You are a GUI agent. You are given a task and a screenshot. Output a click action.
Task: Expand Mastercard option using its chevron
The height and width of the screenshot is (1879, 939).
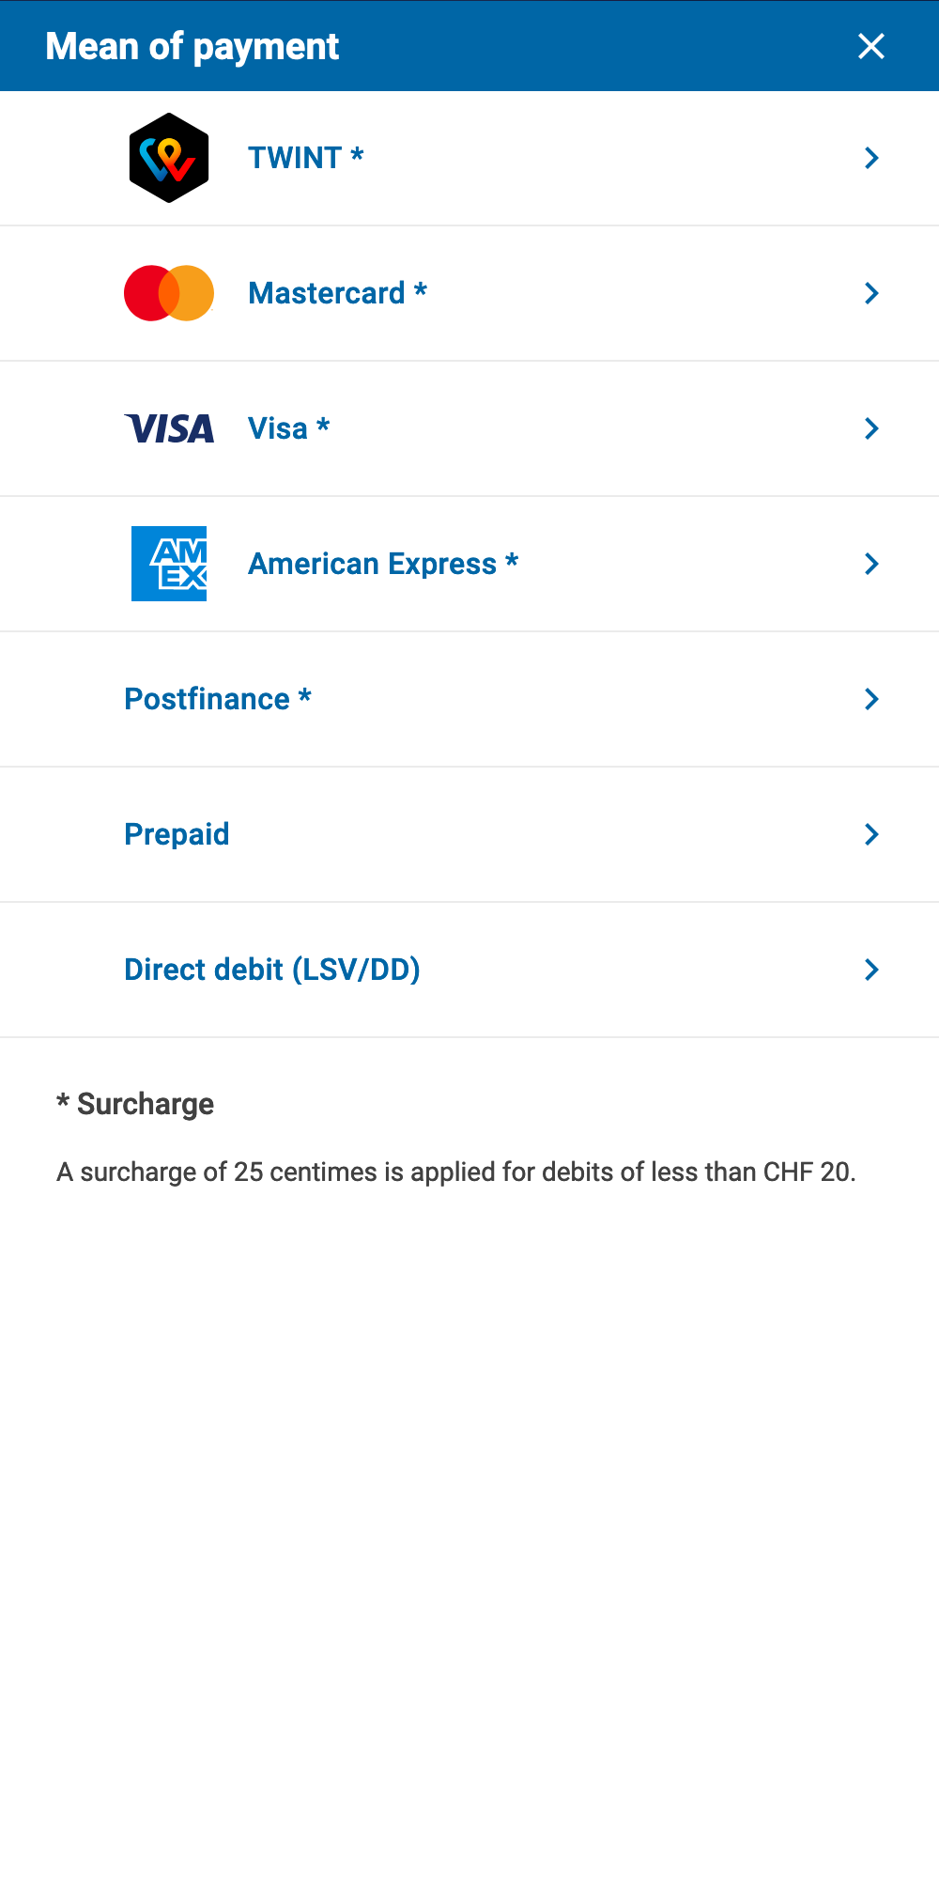pyautogui.click(x=871, y=293)
